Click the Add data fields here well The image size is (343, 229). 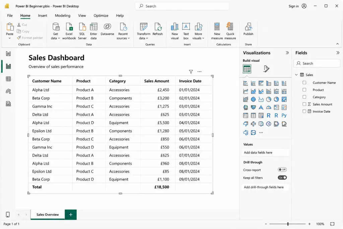pyautogui.click(x=266, y=153)
